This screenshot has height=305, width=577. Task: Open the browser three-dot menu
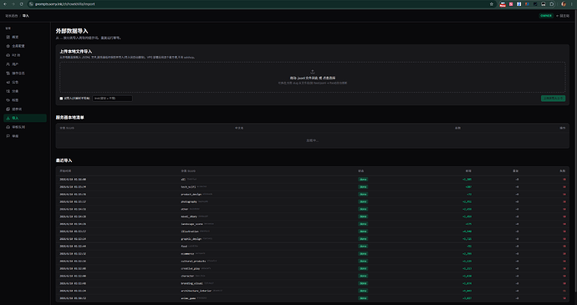click(571, 4)
